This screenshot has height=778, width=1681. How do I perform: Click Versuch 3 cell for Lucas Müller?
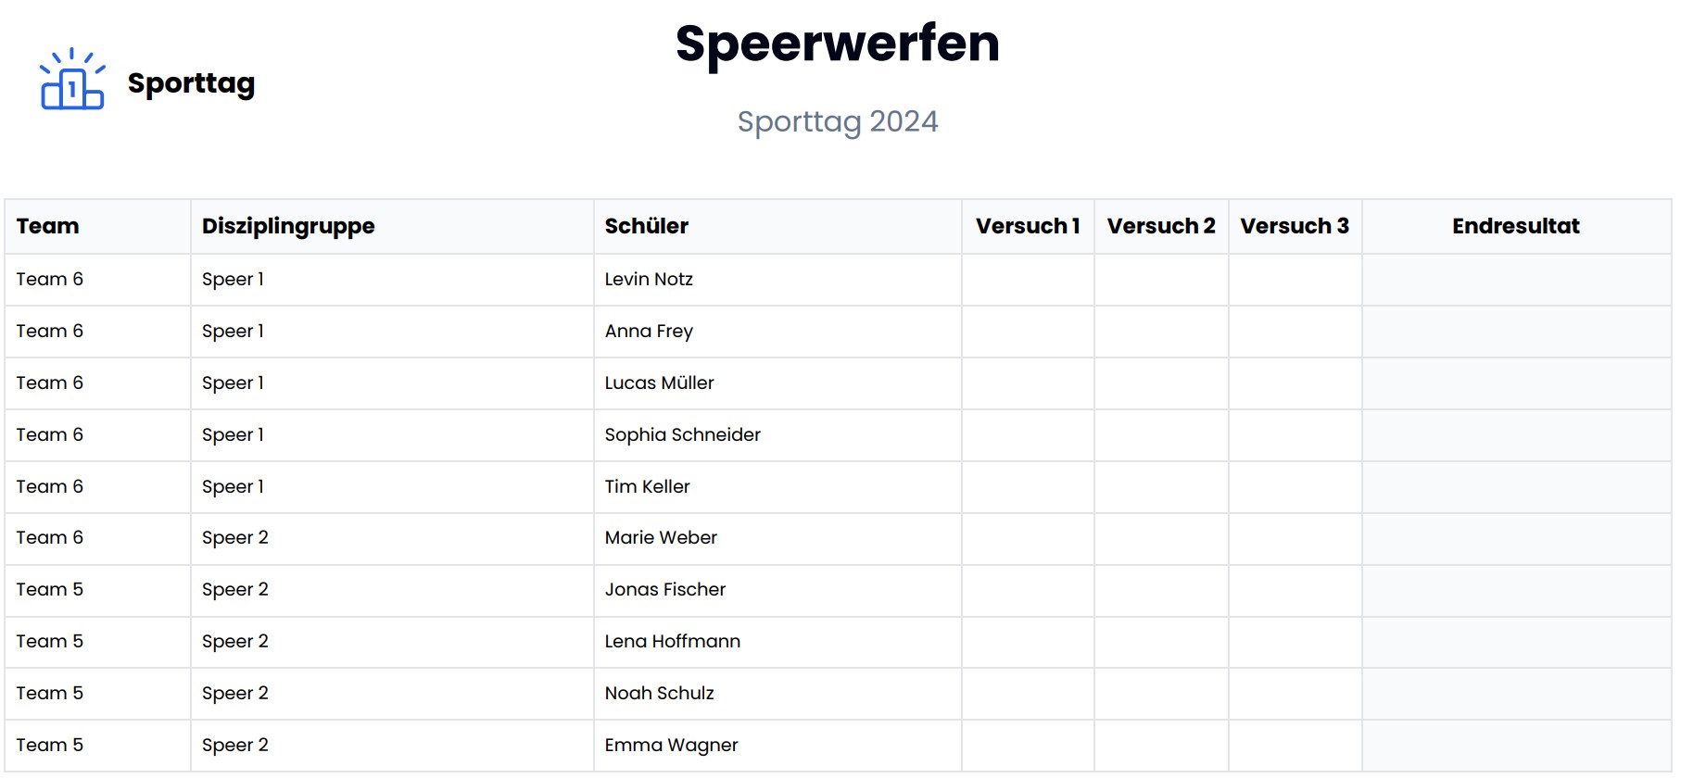click(x=1295, y=383)
